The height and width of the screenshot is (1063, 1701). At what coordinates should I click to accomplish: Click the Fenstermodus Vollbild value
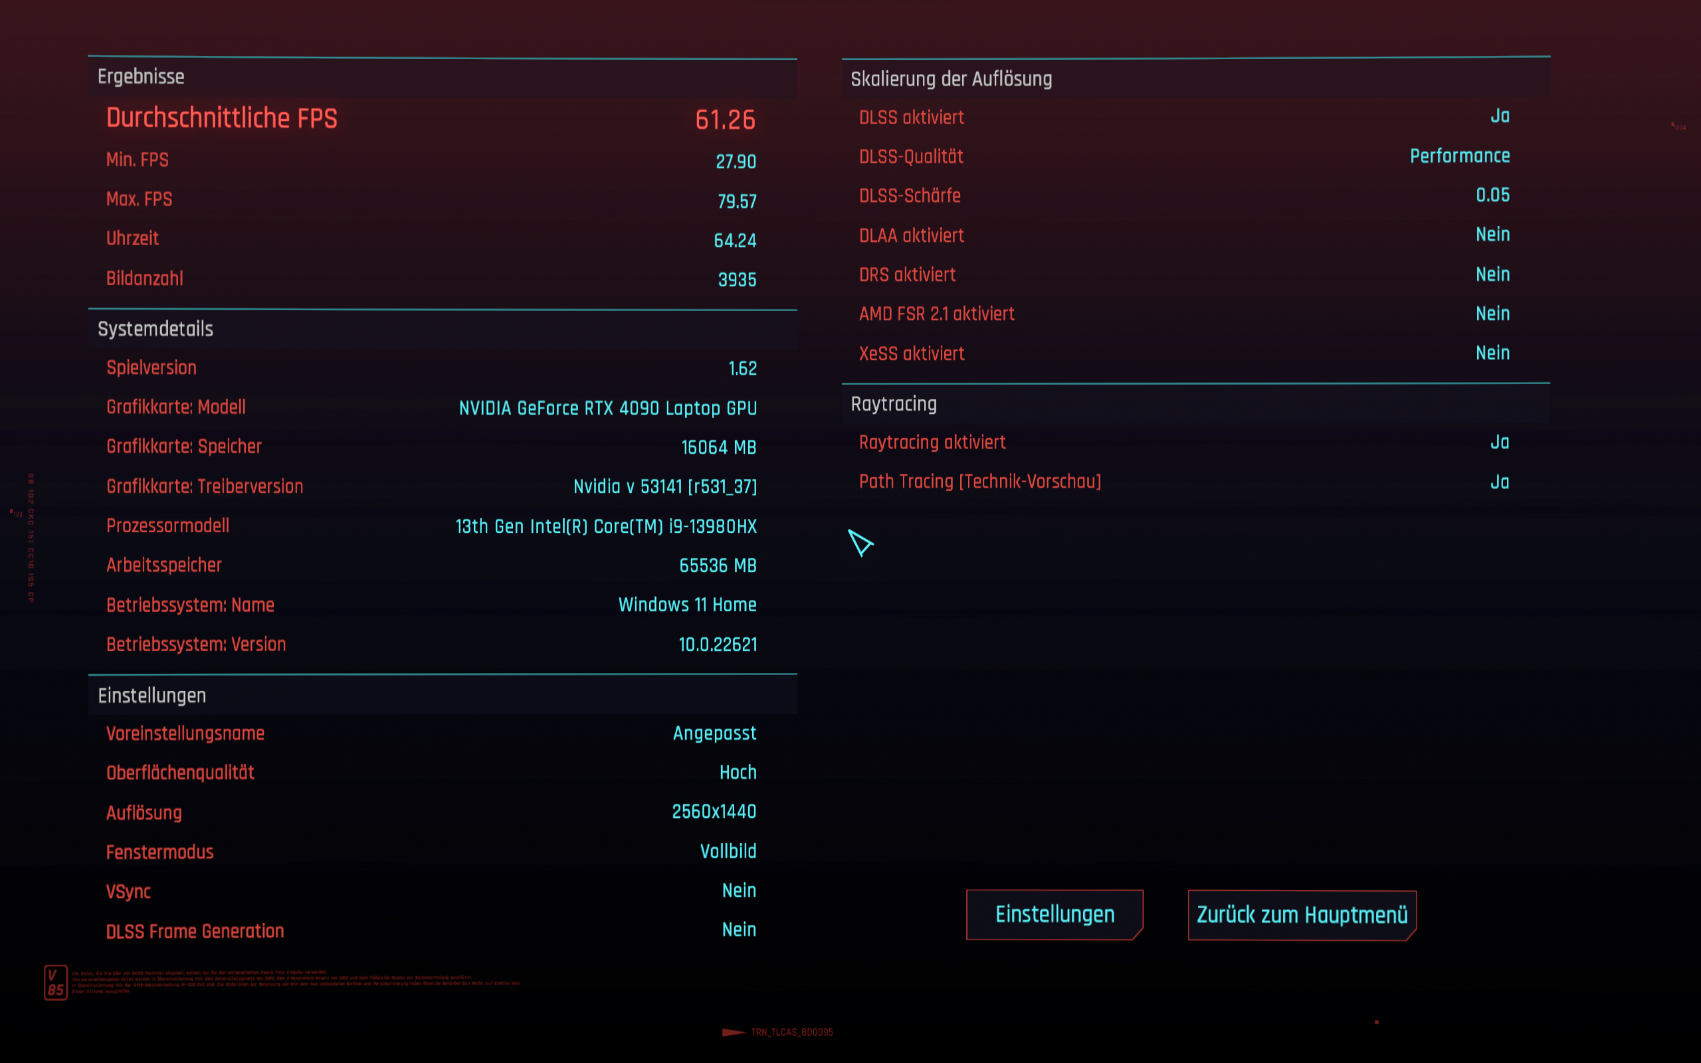(x=728, y=851)
